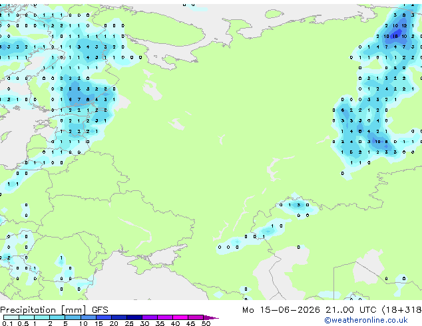Pick the 25–30 mm navy legend swatch
The image size is (422, 326).
pyautogui.click(x=134, y=317)
